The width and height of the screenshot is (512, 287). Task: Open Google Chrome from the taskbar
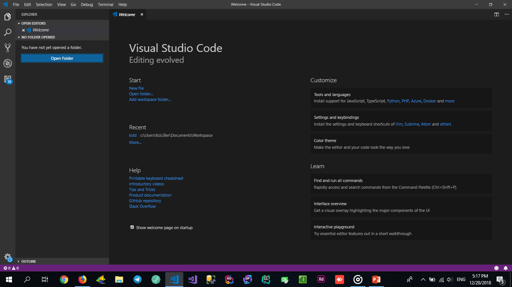pos(64,279)
